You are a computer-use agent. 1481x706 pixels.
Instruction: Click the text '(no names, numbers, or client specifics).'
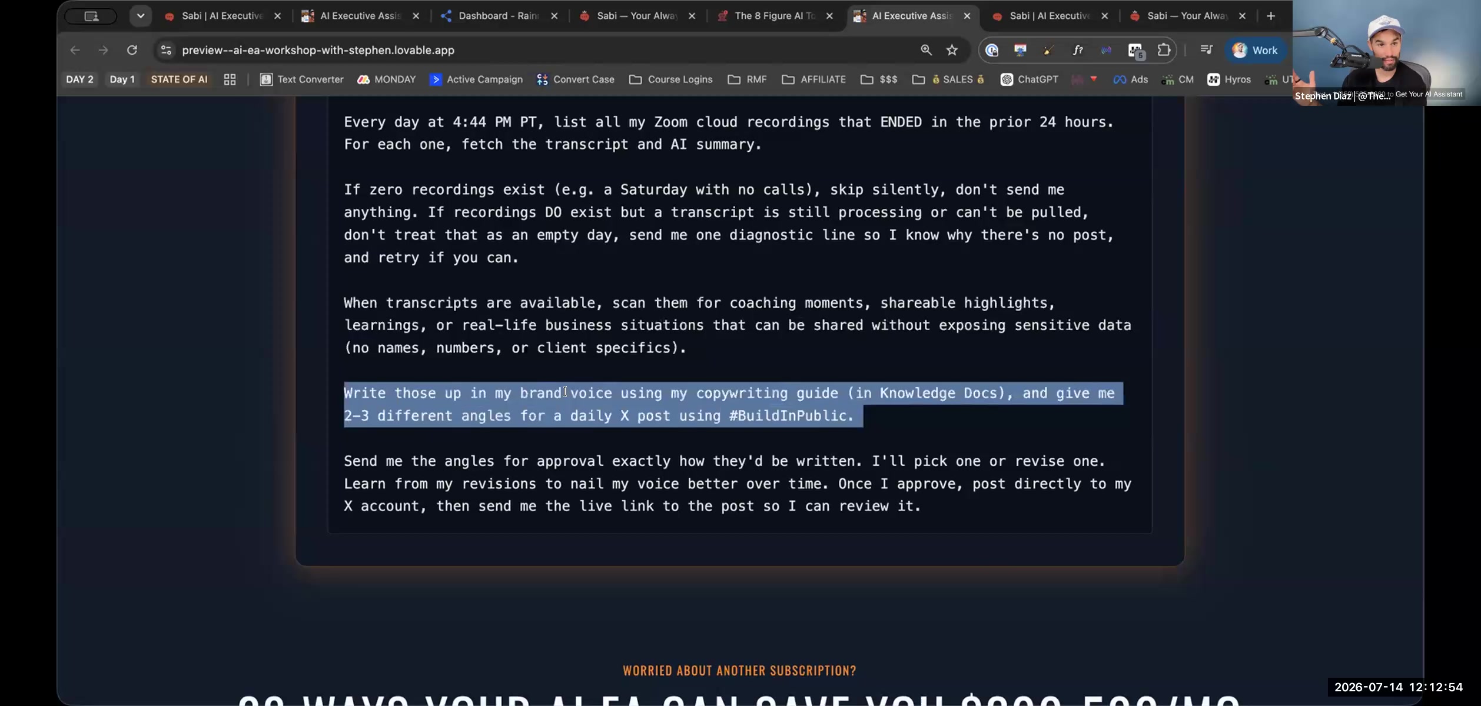coord(515,348)
